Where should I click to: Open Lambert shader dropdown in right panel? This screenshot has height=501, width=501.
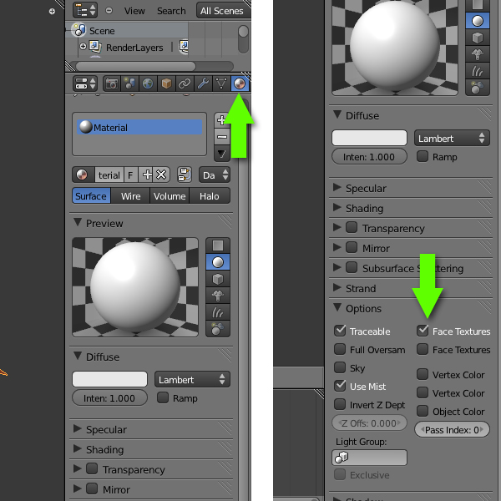pos(452,138)
